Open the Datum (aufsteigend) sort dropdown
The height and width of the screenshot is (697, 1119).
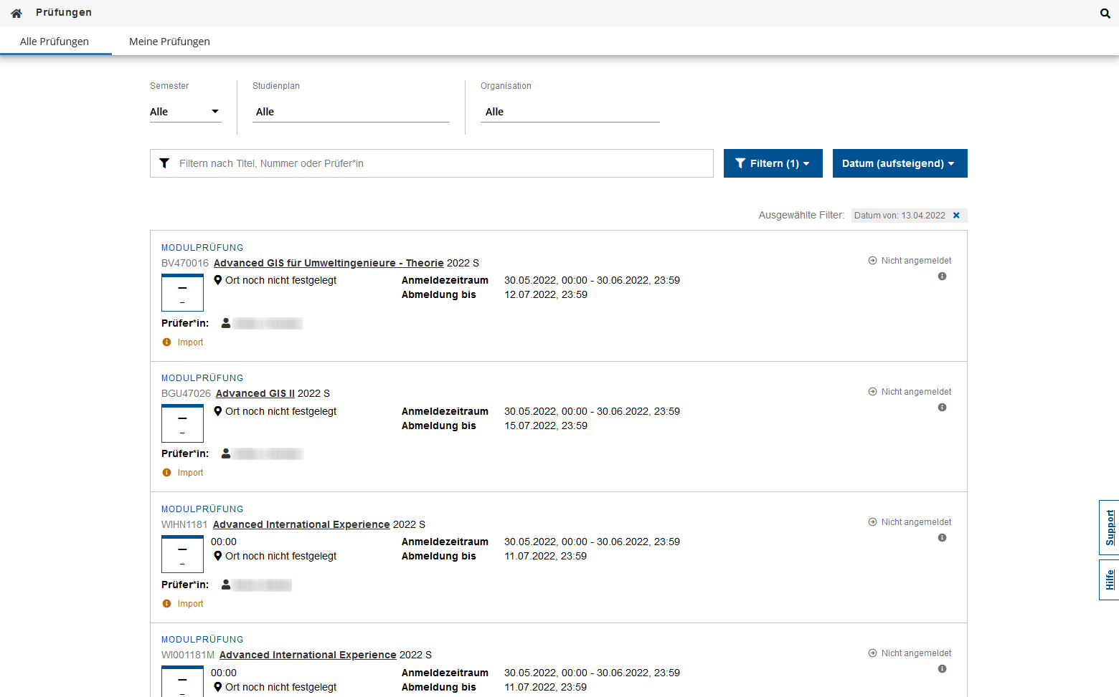tap(900, 163)
